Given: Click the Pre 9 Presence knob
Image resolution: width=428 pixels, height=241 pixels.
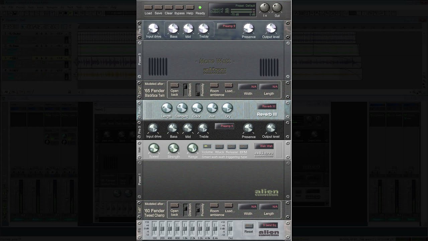Looking at the screenshot, I should click(248, 28).
